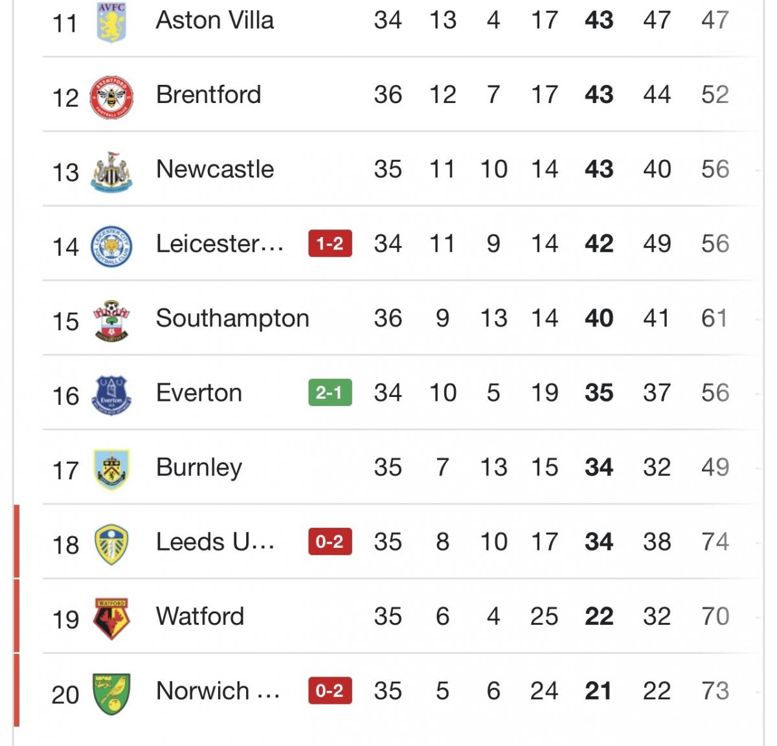Click the Southampton club crest
The height and width of the screenshot is (746, 777).
(111, 321)
